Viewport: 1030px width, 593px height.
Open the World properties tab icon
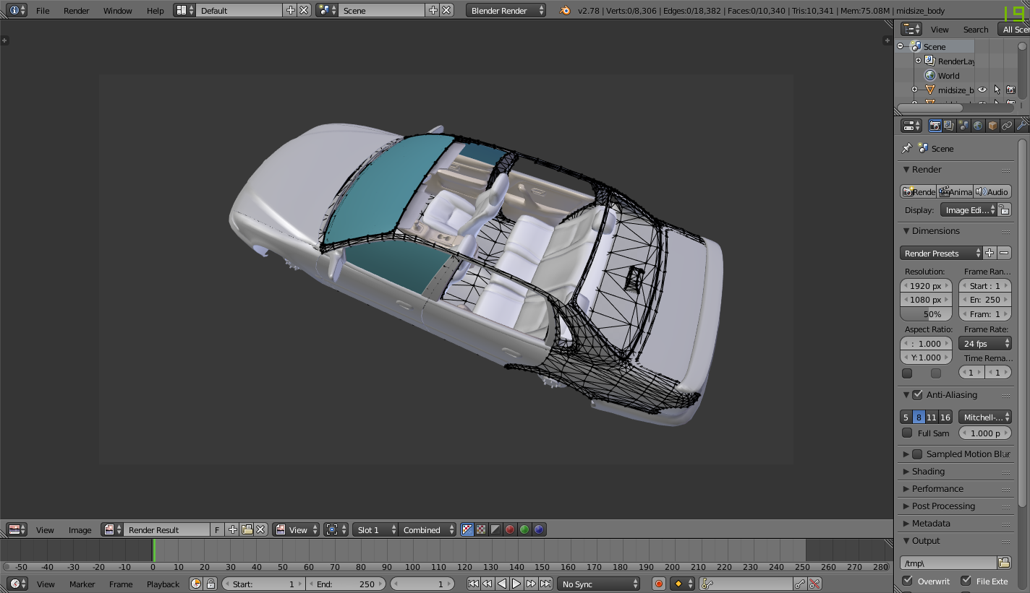[978, 126]
